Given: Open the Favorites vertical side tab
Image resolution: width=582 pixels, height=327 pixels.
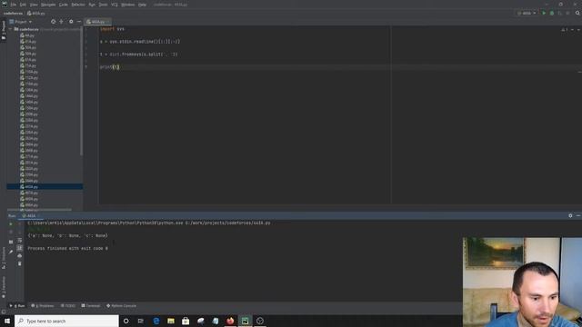Looking at the screenshot, I should [x=4, y=288].
